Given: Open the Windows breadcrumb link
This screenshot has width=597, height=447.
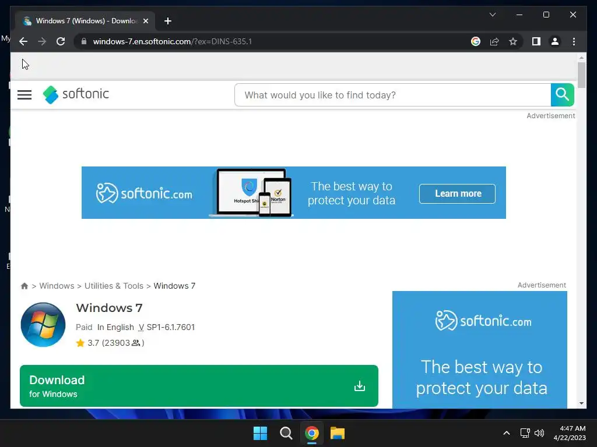Looking at the screenshot, I should pyautogui.click(x=57, y=286).
